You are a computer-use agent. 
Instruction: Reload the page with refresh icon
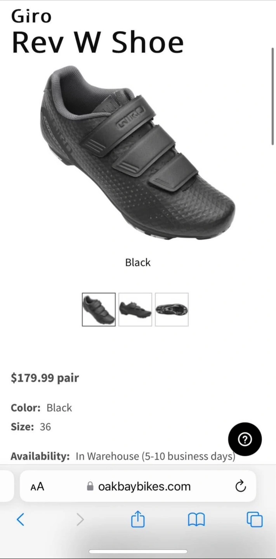pyautogui.click(x=241, y=486)
